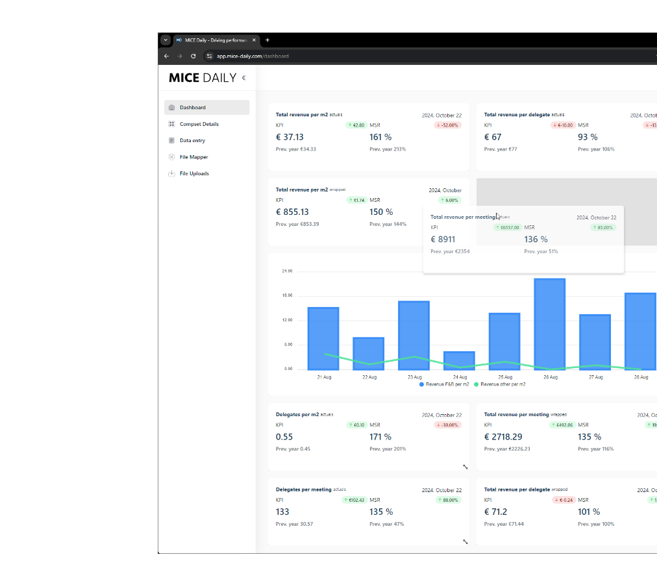Close the MICE Daily browser tab
Screen dimensions: 657x583
pos(254,40)
